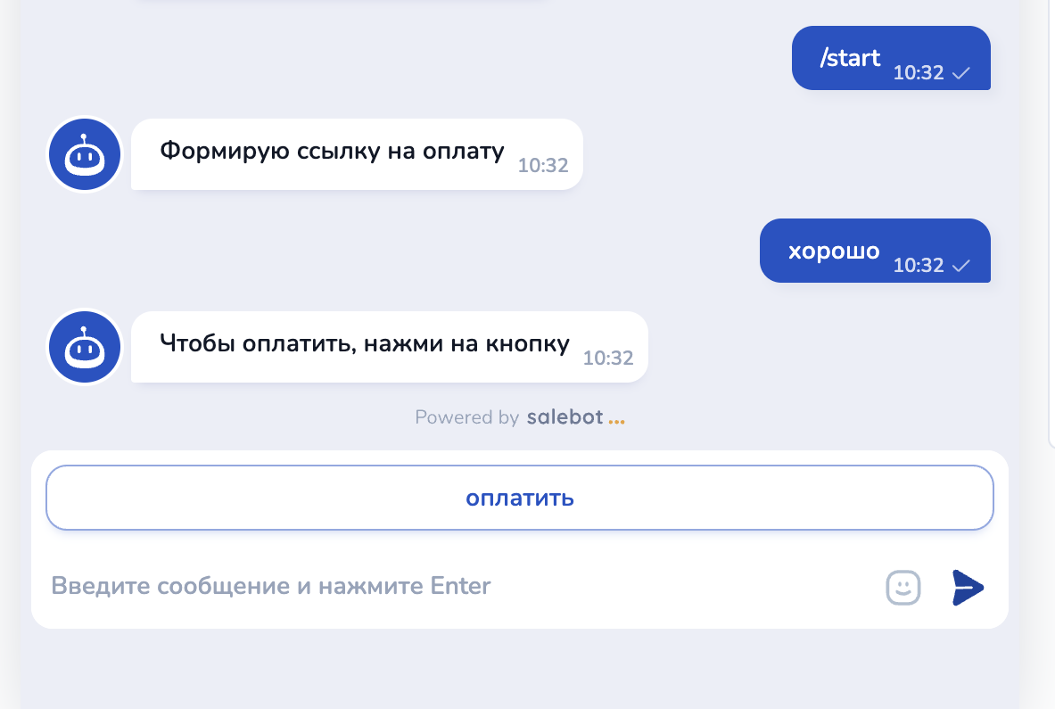Click bot avatar beside "Чтобы оплатить" message
The image size is (1055, 709).
pos(84,347)
